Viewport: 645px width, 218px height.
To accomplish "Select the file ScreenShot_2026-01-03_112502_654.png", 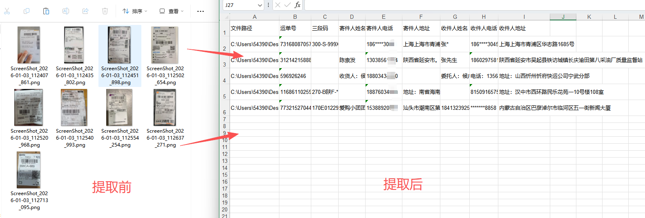I will 165,56.
